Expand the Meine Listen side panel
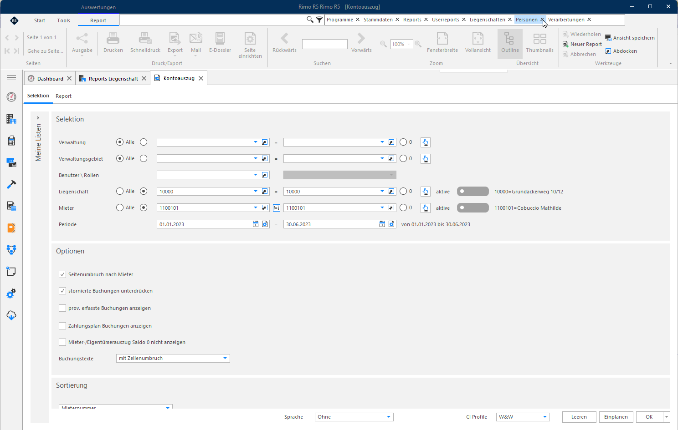Screen dimensions: 678x430 tap(38, 118)
